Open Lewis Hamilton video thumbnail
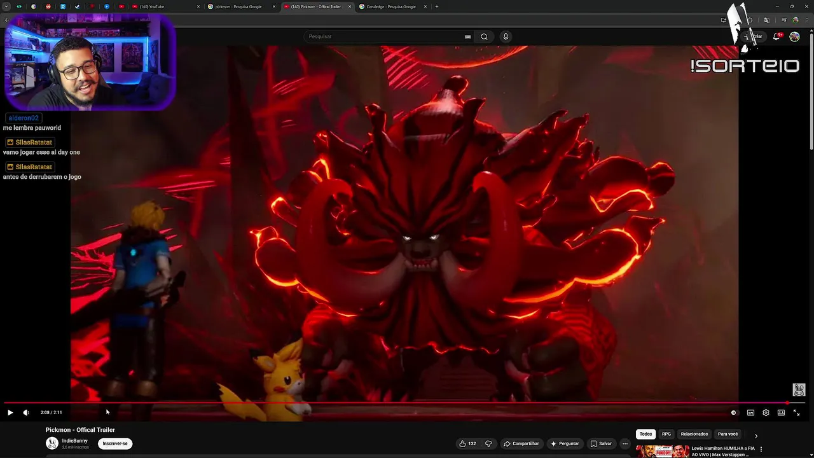 pyautogui.click(x=663, y=451)
